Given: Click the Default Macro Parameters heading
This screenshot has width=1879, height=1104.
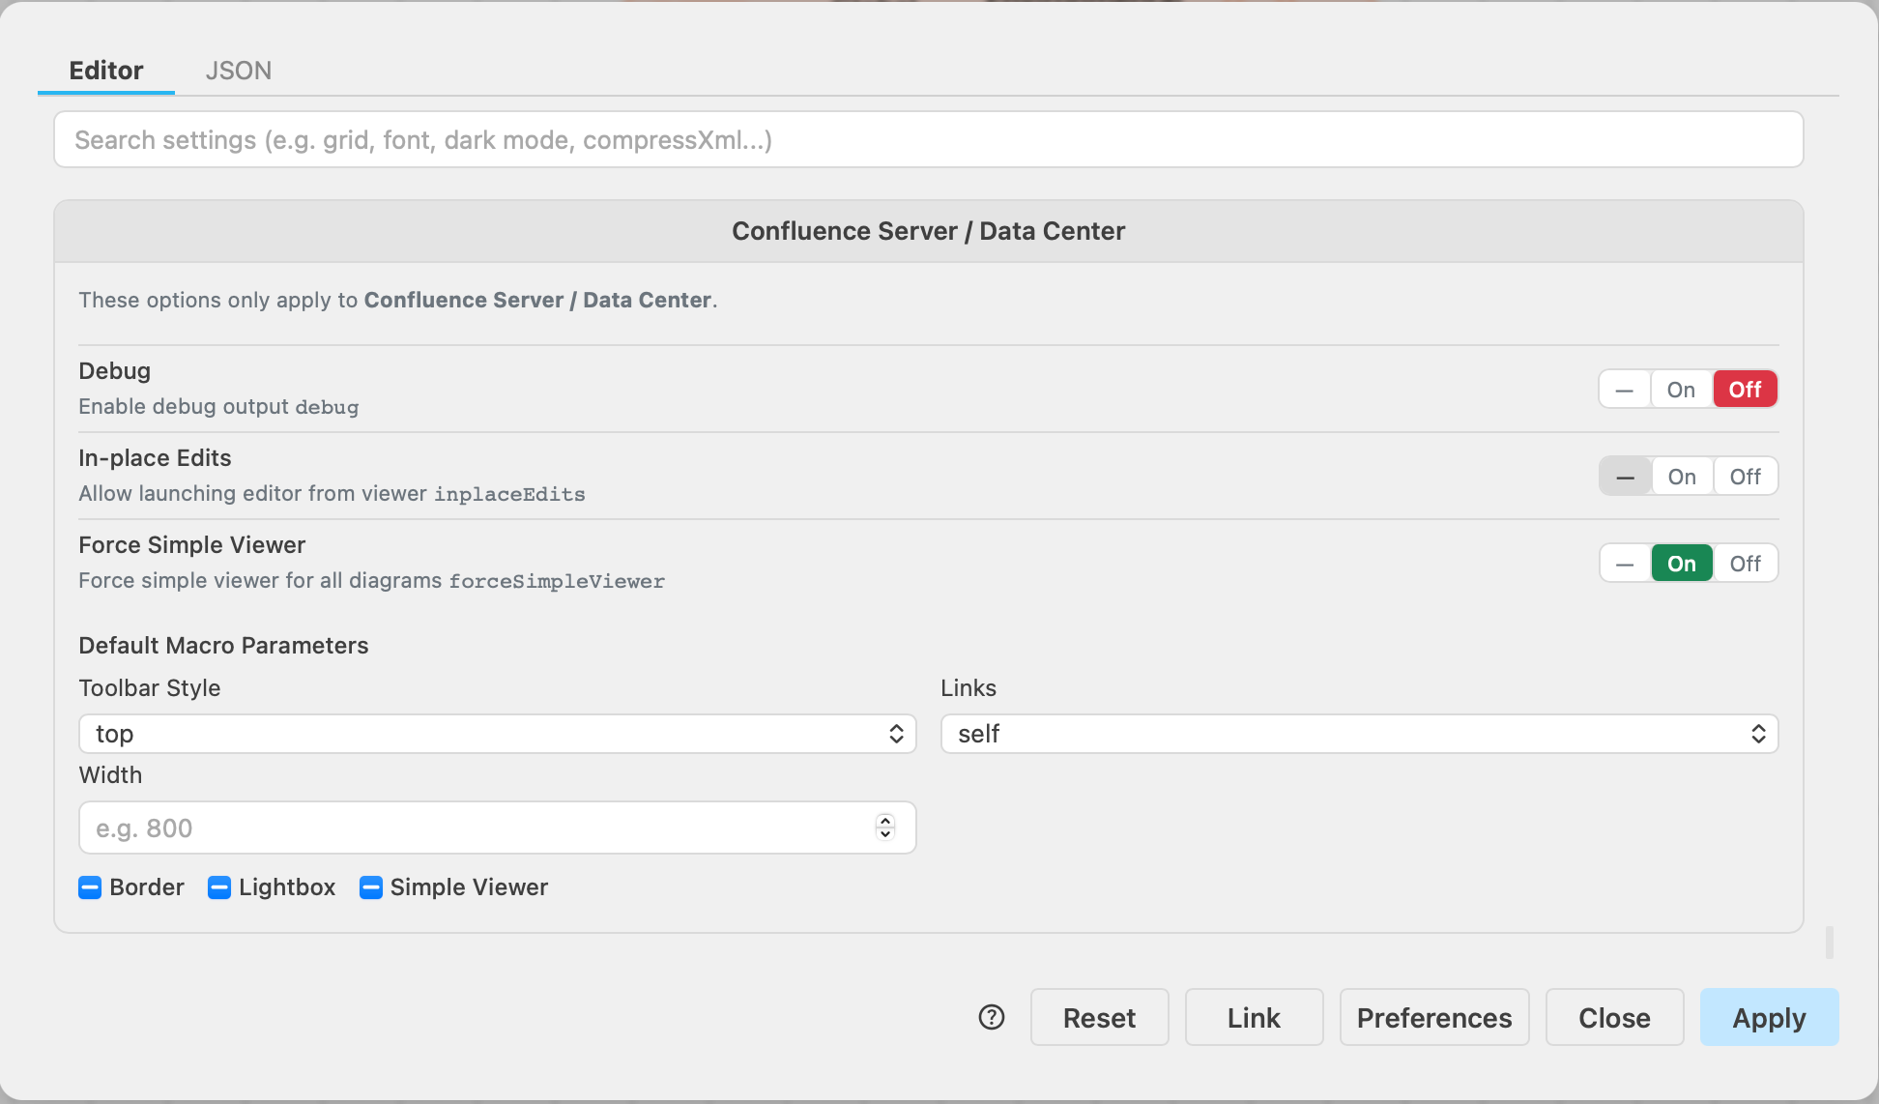Looking at the screenshot, I should pos(223,646).
